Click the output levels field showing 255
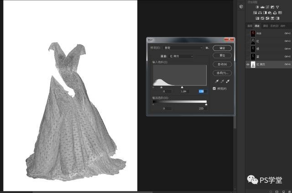 pyautogui.click(x=203, y=108)
